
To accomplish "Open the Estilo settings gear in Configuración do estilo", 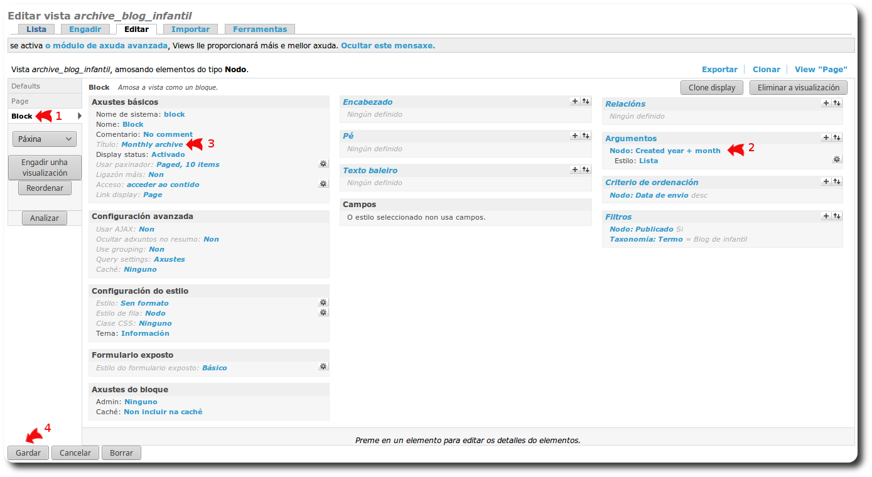I will tap(323, 302).
